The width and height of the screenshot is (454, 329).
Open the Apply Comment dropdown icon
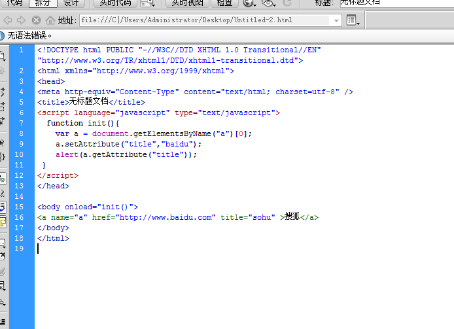coord(3,243)
